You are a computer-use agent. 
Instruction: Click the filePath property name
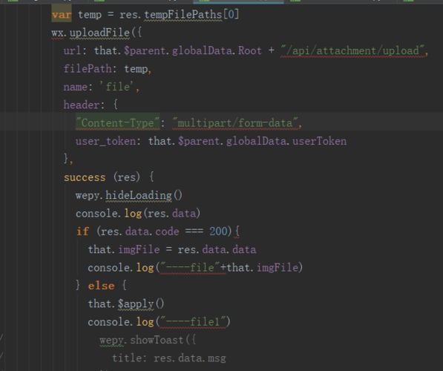[x=88, y=69]
